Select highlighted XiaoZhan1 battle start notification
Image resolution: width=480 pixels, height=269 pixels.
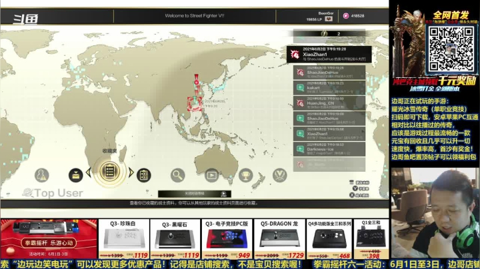point(329,54)
